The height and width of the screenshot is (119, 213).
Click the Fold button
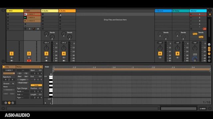pyautogui.click(x=47, y=67)
